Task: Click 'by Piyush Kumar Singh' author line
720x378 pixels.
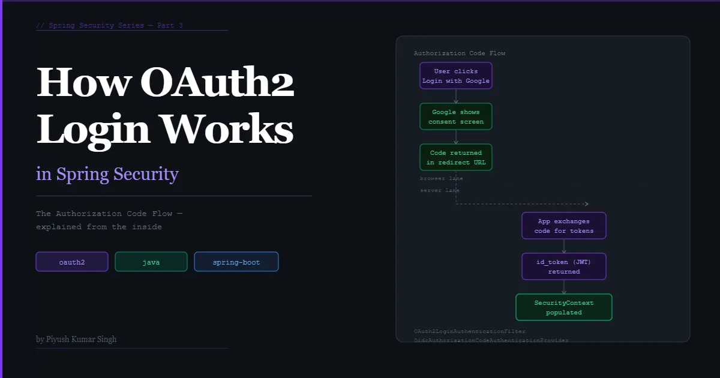Action: [x=76, y=339]
